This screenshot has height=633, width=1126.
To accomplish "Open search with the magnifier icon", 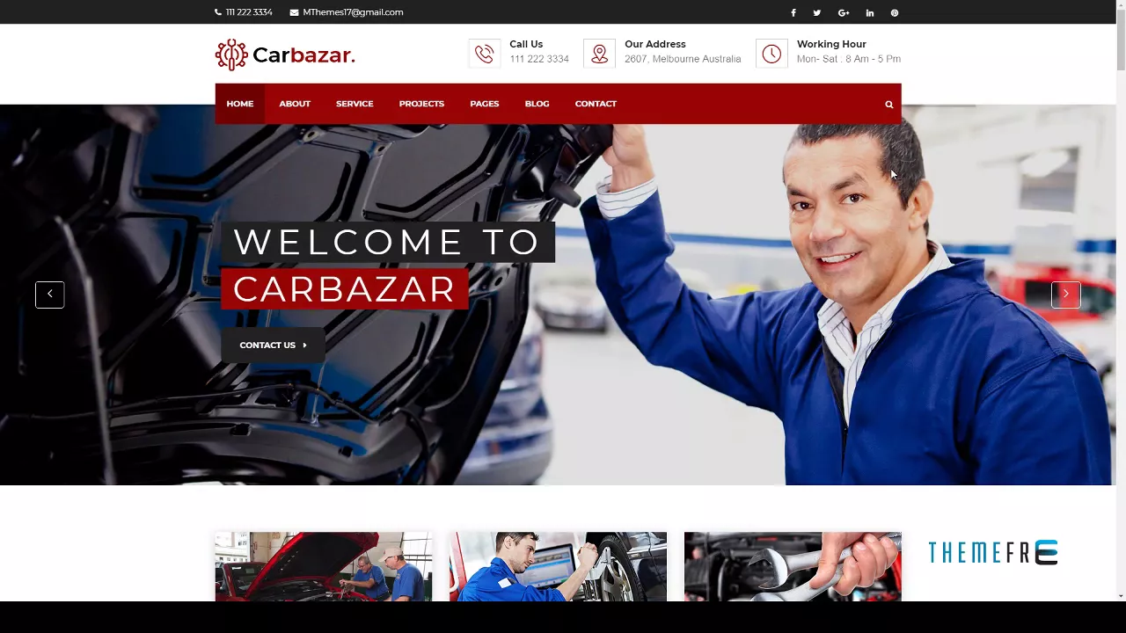I will 888,104.
